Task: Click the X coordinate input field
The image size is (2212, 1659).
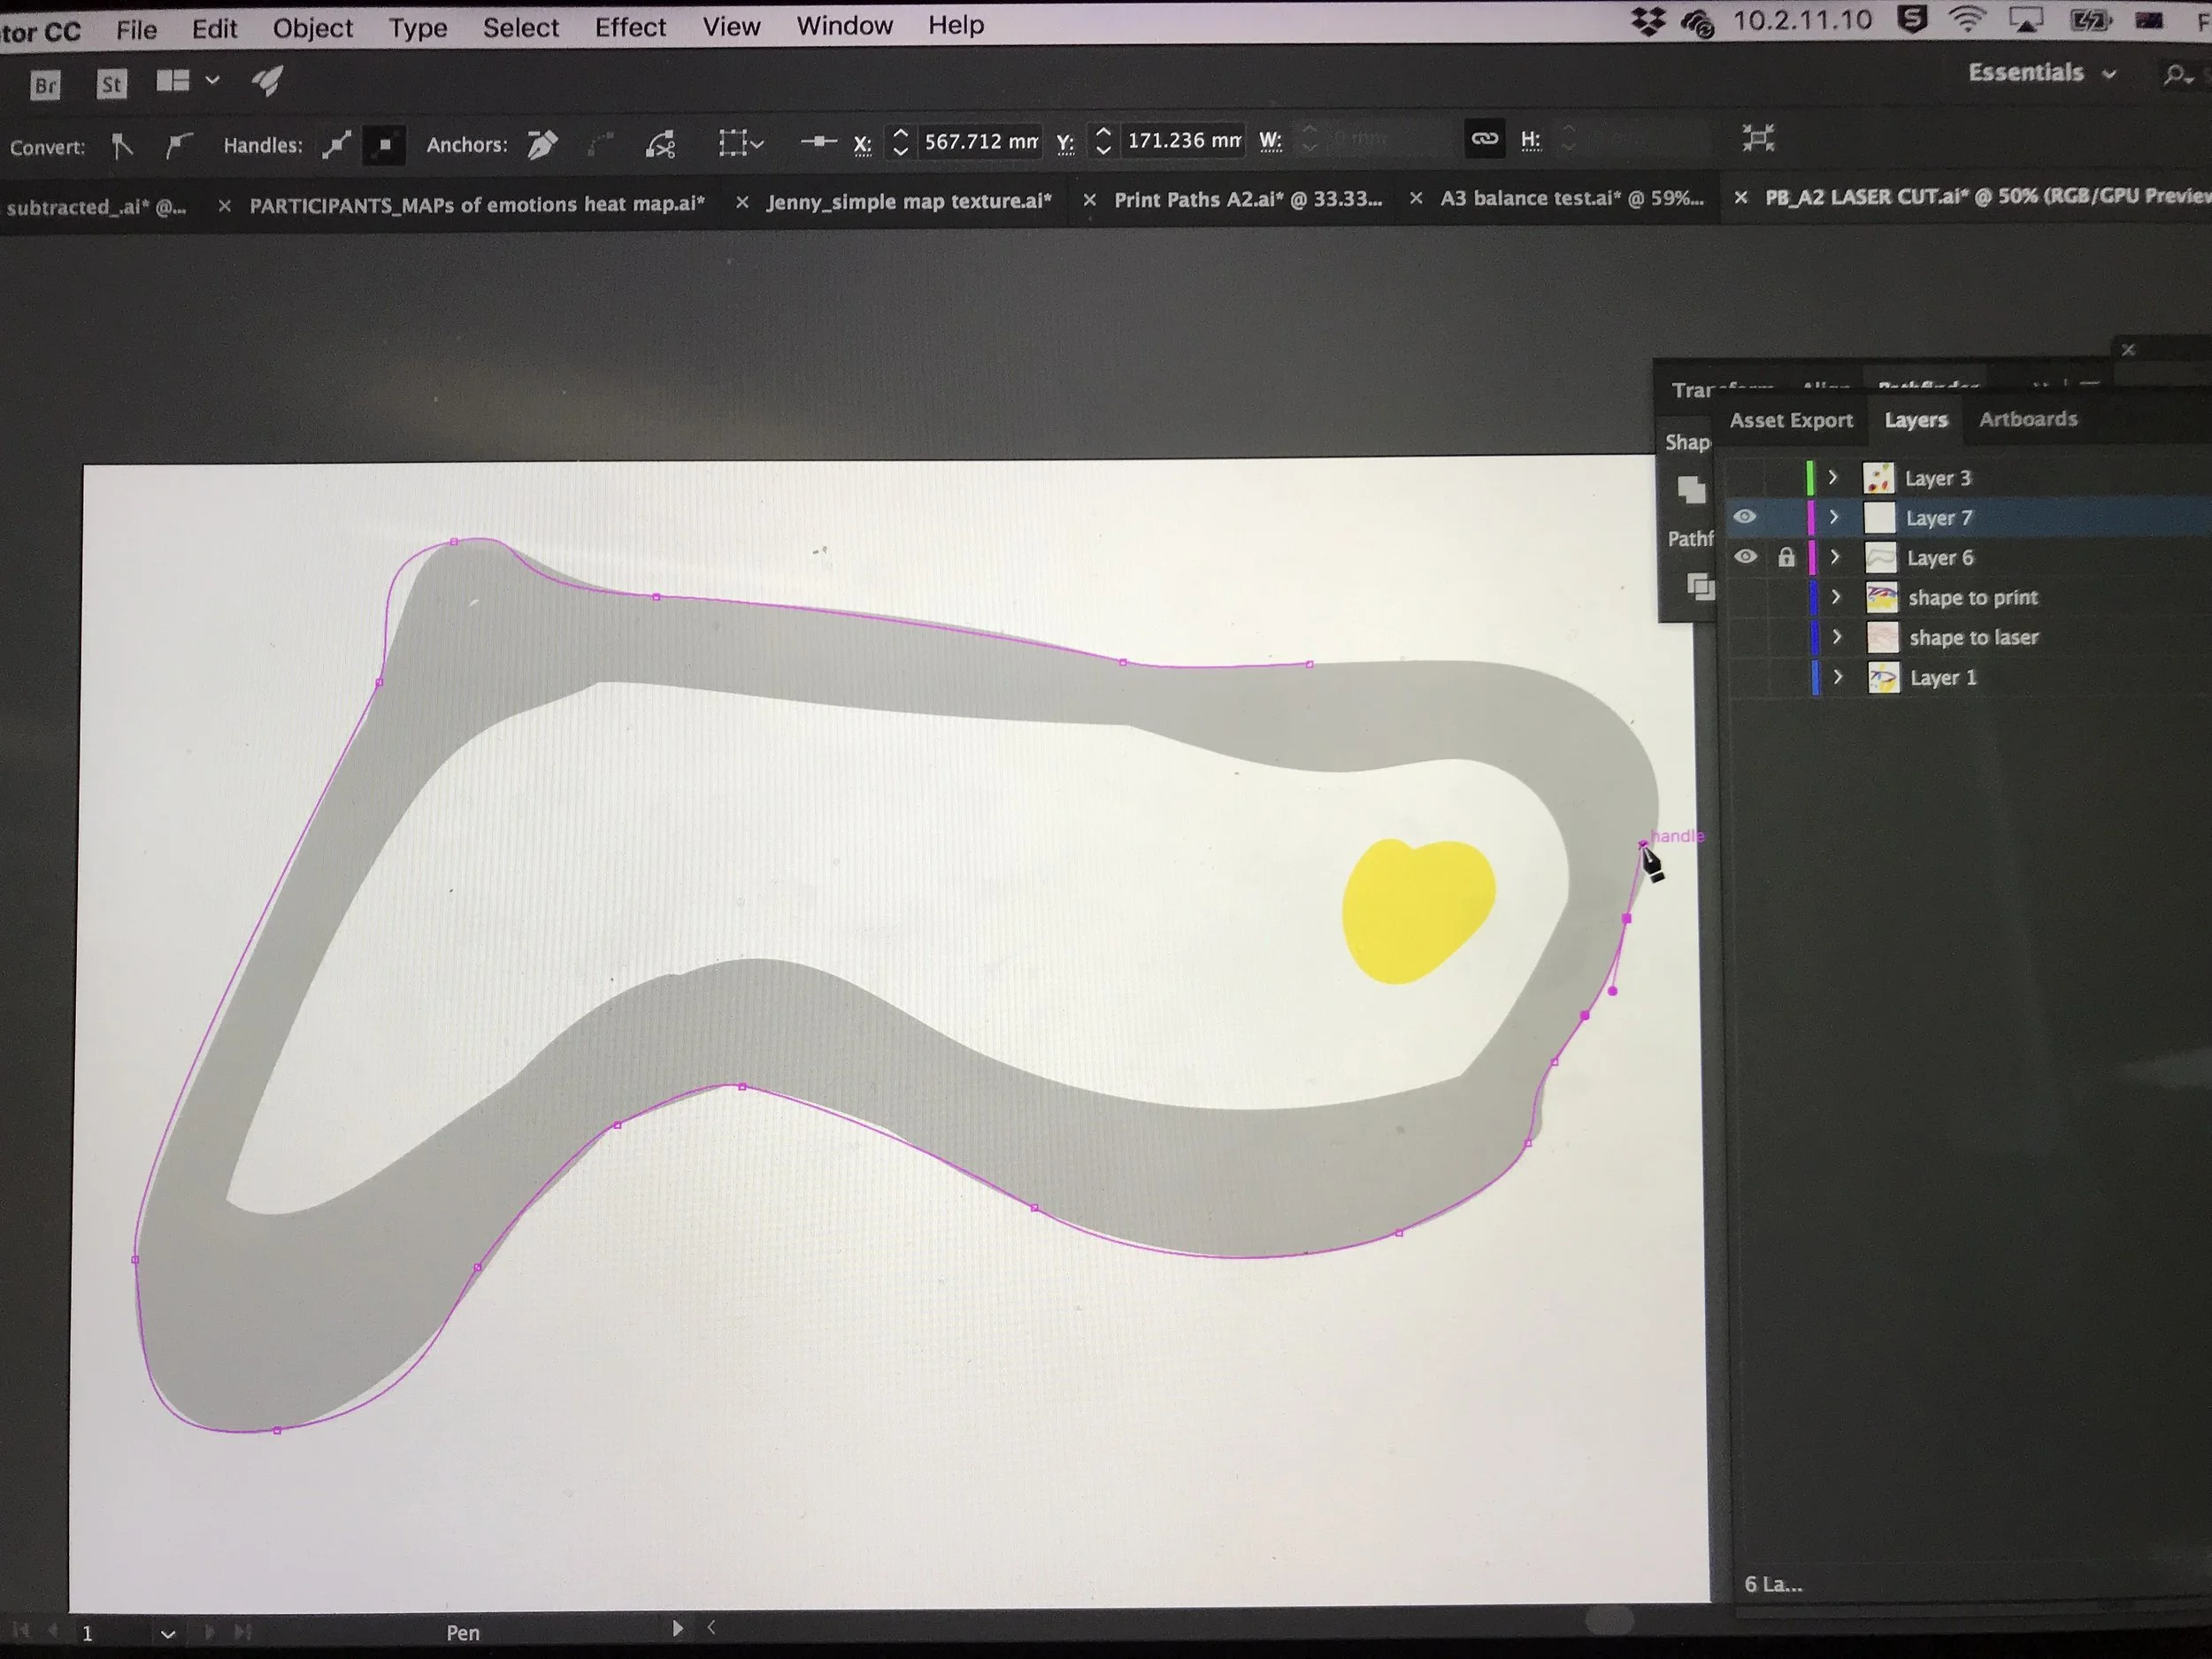Action: point(979,141)
